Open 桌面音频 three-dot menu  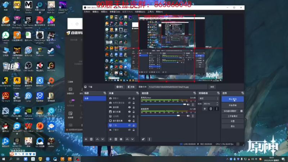pyautogui.click(x=193, y=116)
